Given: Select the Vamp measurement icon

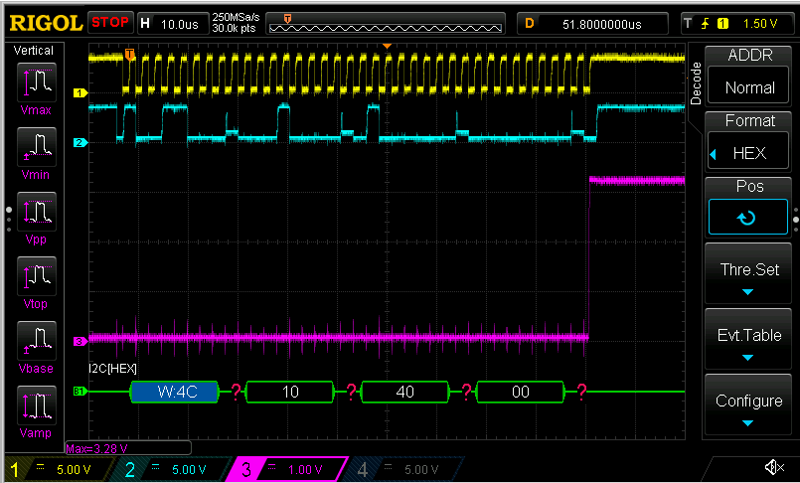Looking at the screenshot, I should pyautogui.click(x=35, y=409).
